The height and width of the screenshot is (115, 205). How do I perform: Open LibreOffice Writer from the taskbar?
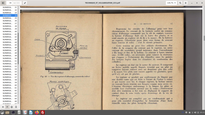click(31, 112)
